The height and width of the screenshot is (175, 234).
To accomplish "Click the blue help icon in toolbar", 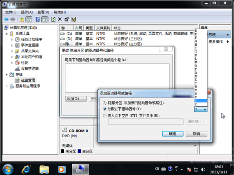I will click(37, 19).
